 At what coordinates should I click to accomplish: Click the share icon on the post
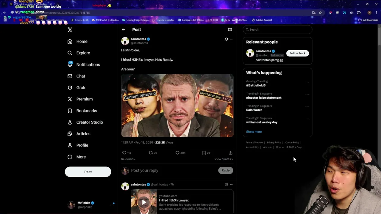pos(230,153)
